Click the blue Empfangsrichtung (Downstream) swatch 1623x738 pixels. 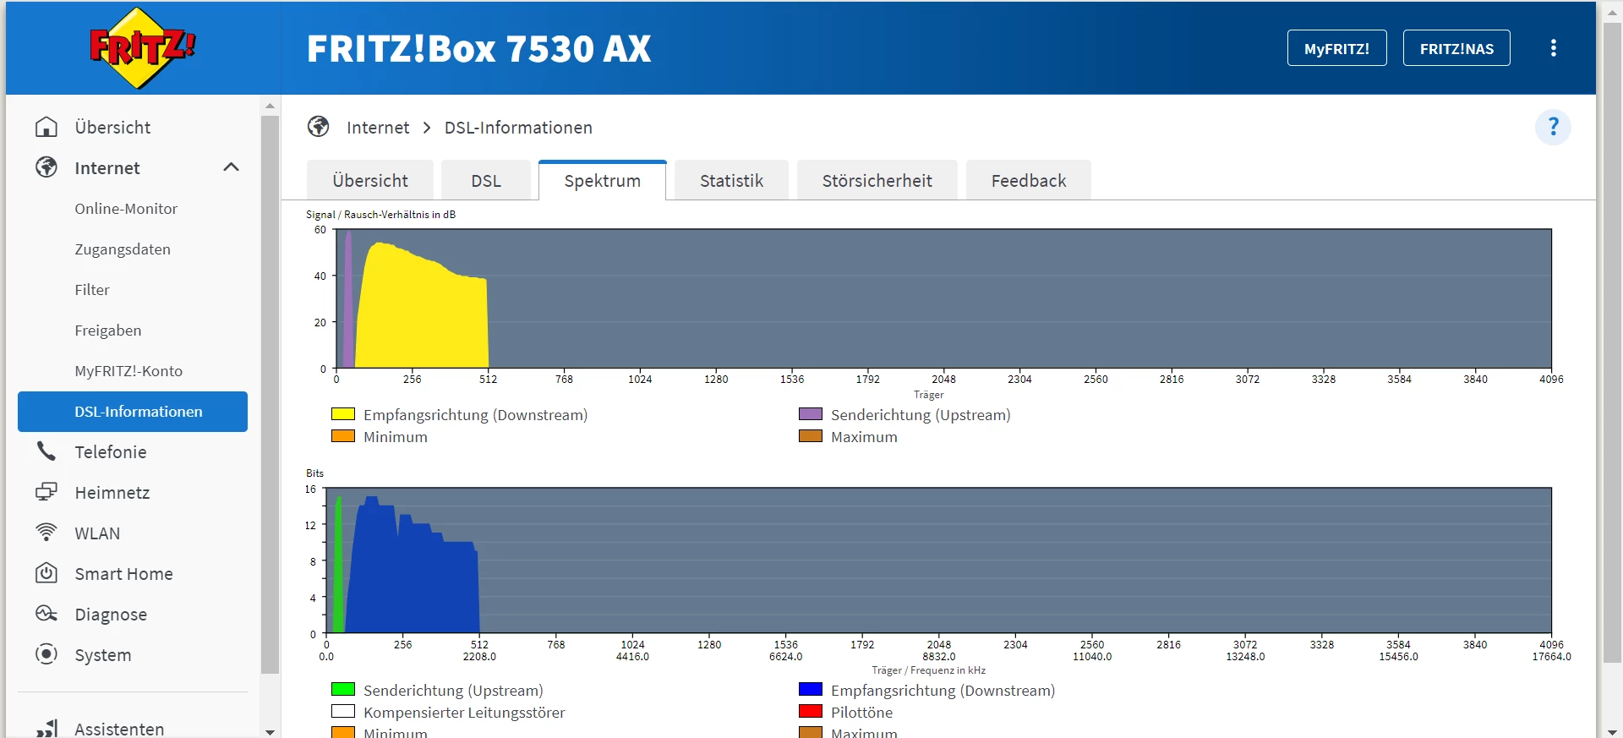coord(811,690)
